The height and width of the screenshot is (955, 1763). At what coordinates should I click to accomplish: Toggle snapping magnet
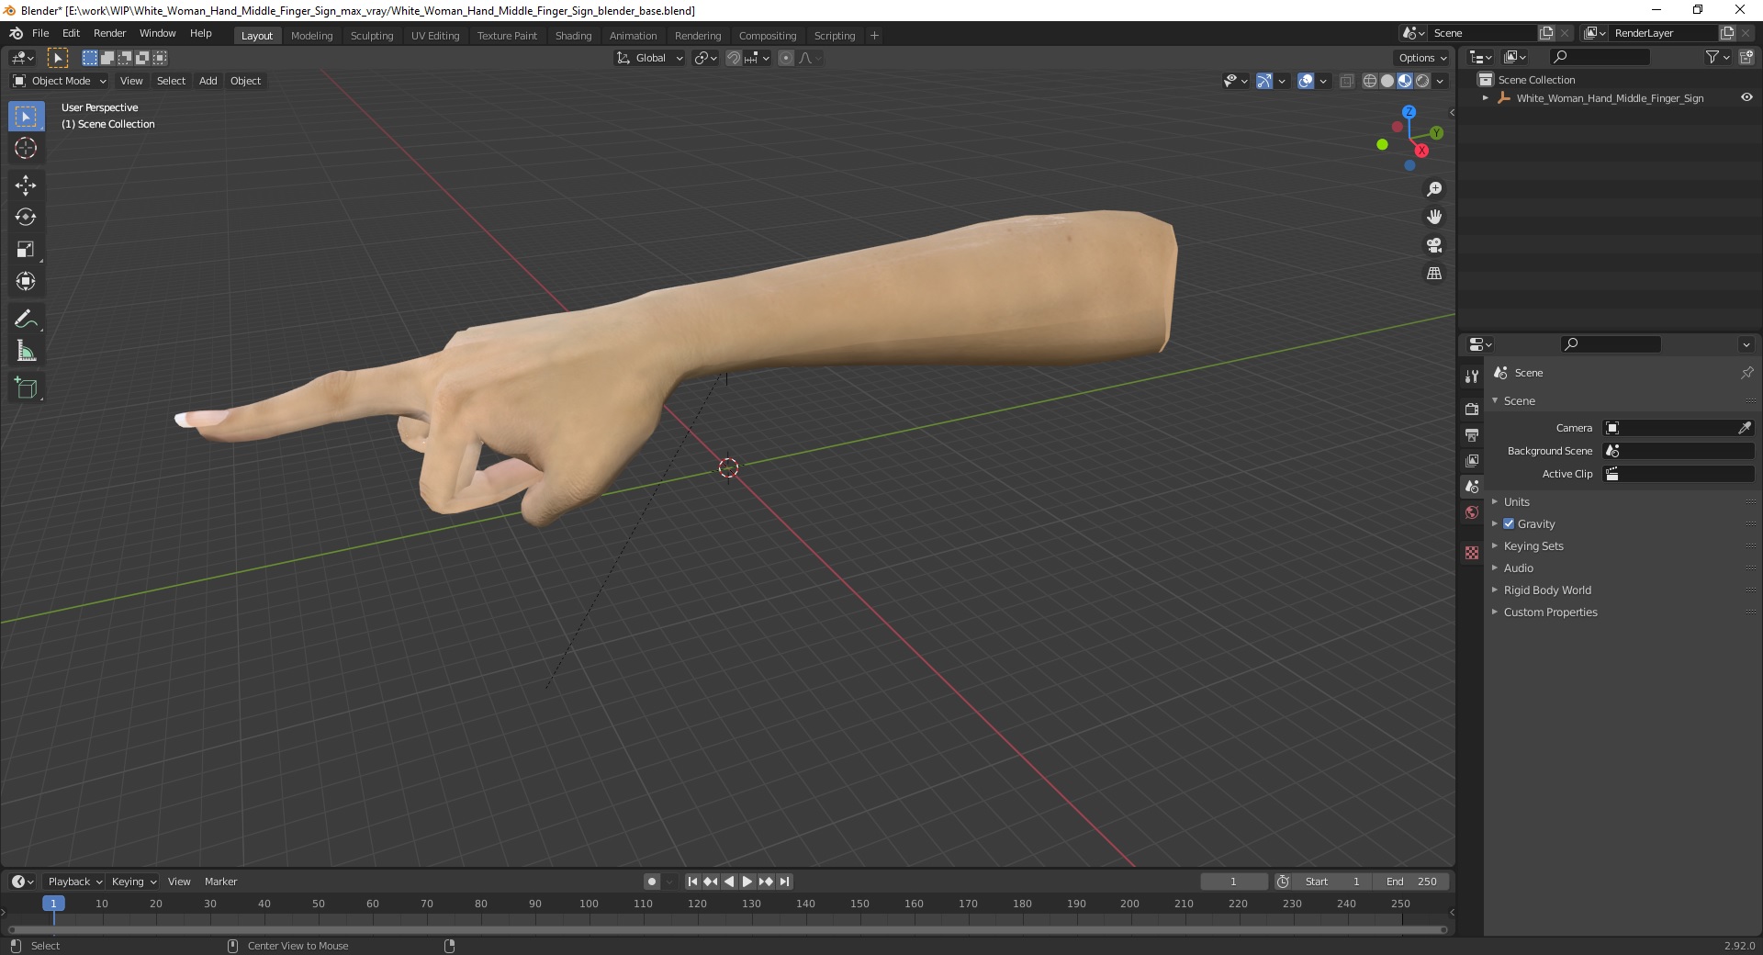point(734,58)
